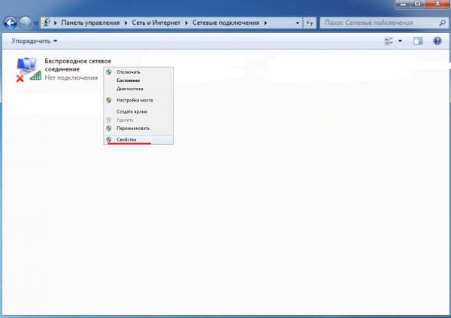Select 'Сетевые подключения' breadcrumb
The width and height of the screenshot is (451, 318).
[x=225, y=23]
